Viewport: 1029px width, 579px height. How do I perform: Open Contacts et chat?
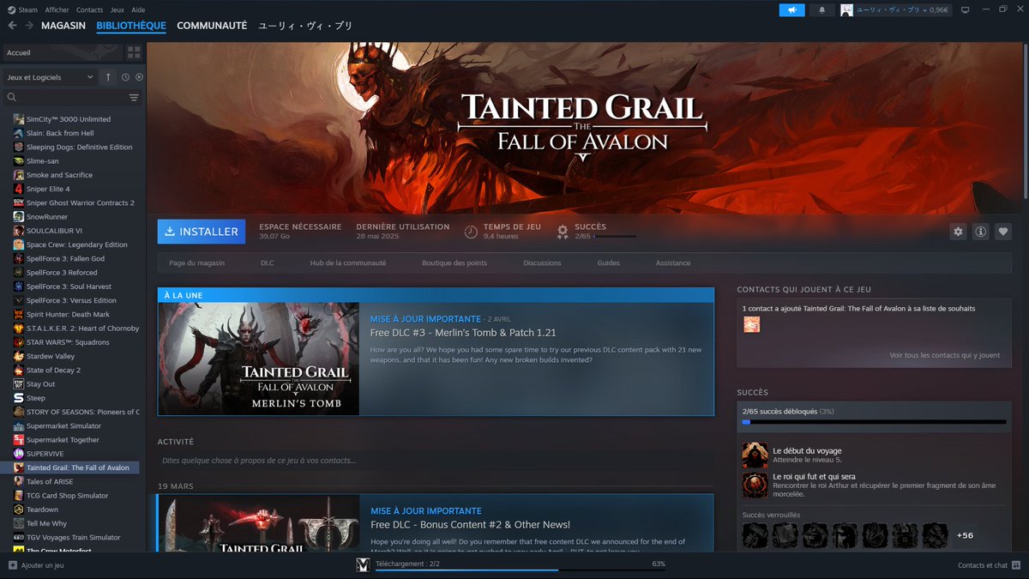(x=989, y=565)
